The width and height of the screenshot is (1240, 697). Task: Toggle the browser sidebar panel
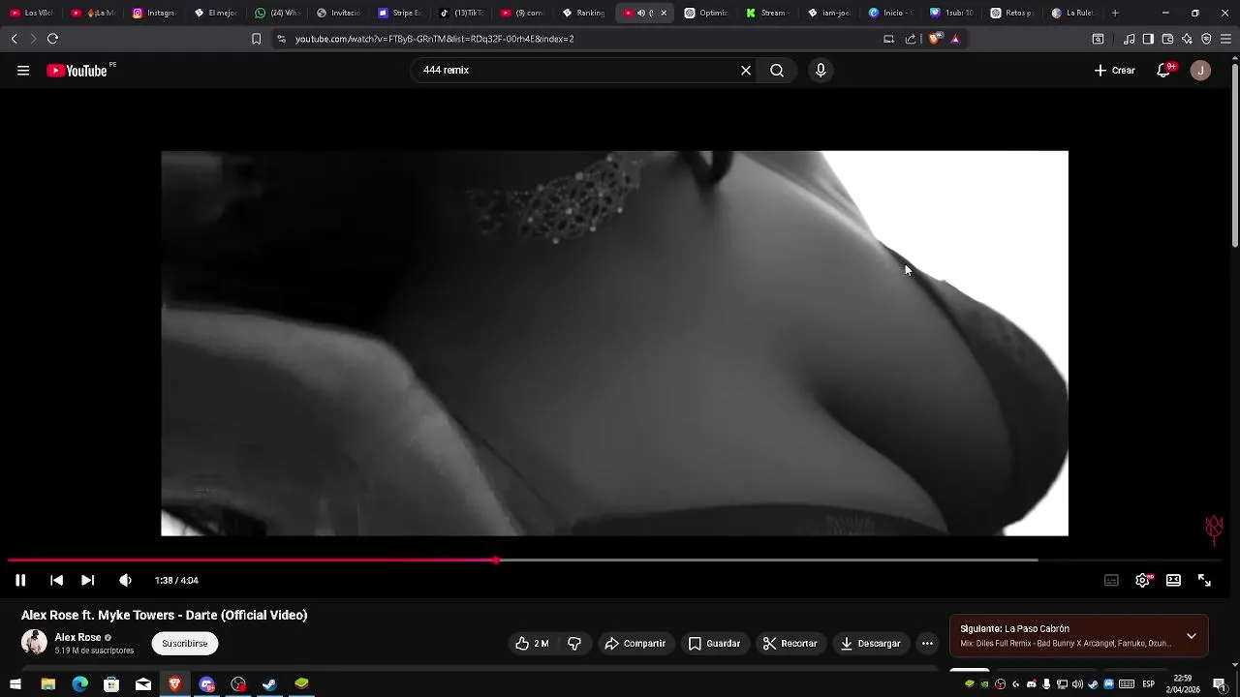pyautogui.click(x=1148, y=39)
